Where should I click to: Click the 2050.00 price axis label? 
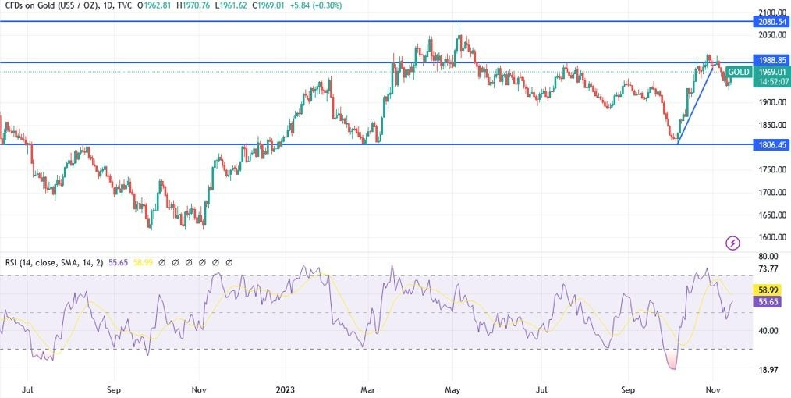pyautogui.click(x=772, y=35)
